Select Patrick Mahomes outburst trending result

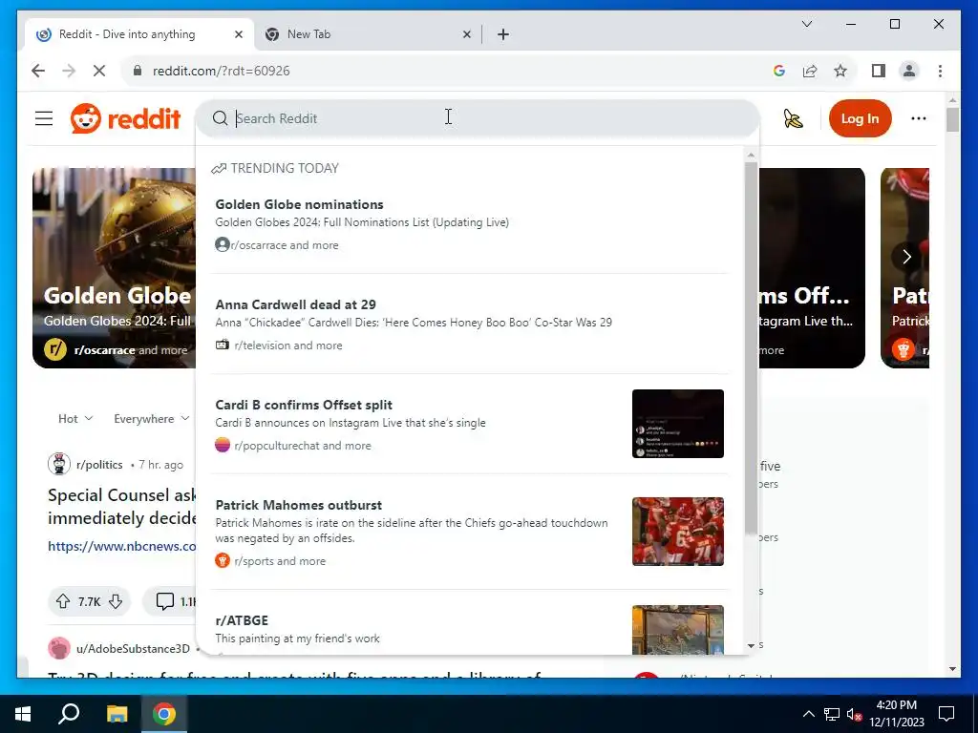(470, 532)
